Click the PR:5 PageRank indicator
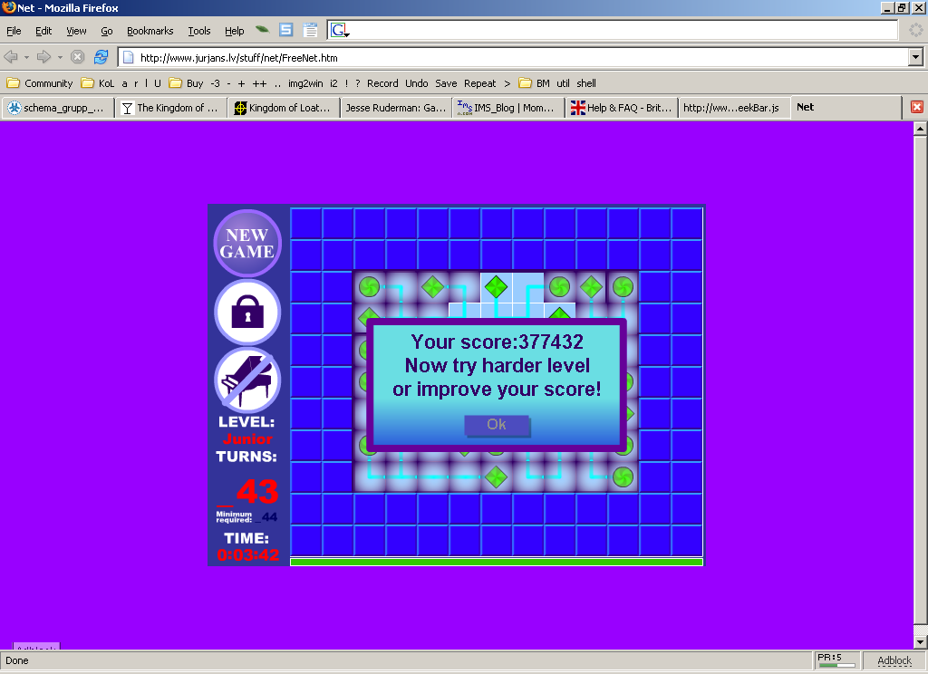The image size is (928, 674). click(836, 660)
